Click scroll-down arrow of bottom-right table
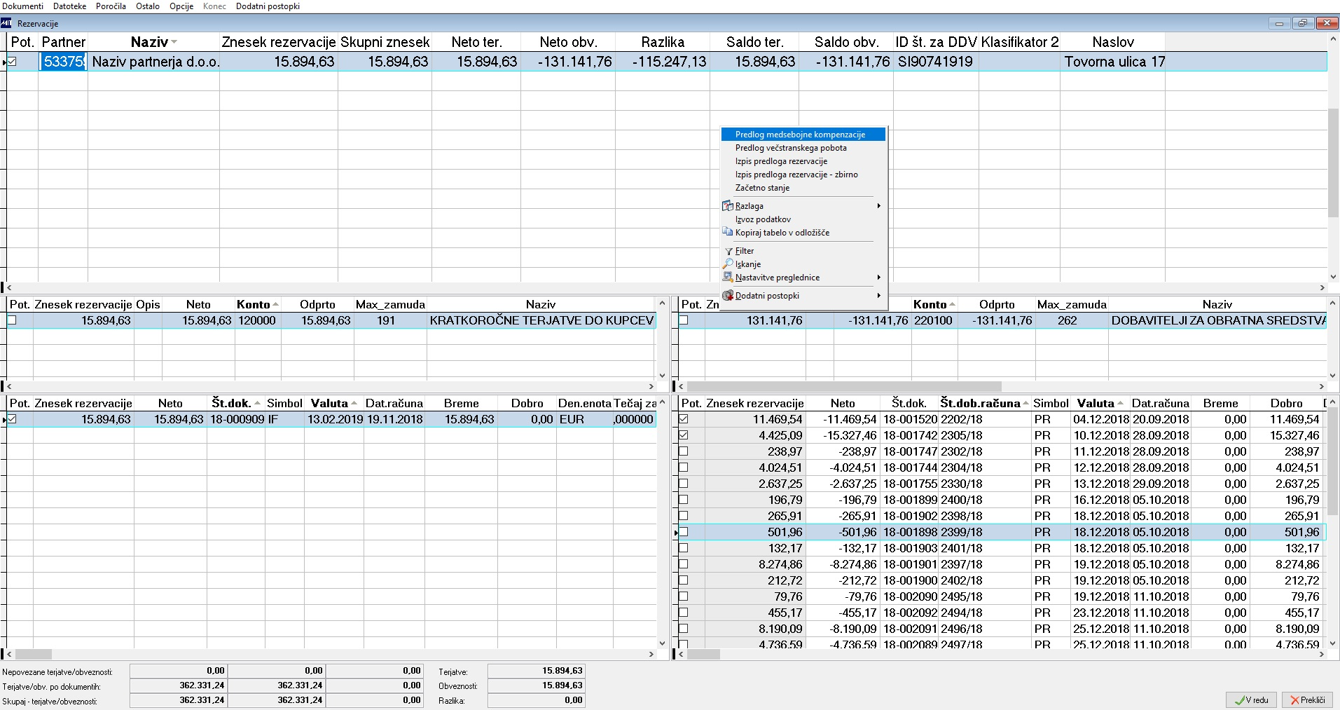 pyautogui.click(x=1333, y=643)
